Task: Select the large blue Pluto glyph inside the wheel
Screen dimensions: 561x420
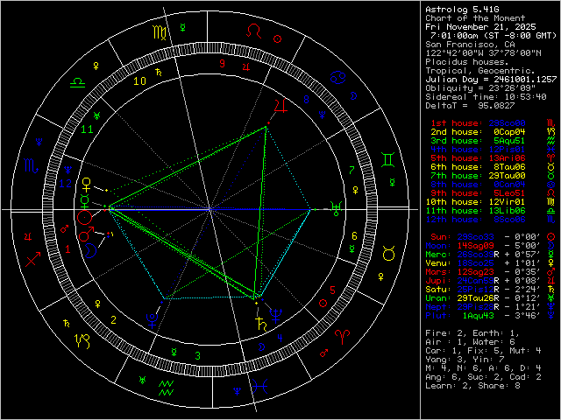Action: [x=153, y=321]
